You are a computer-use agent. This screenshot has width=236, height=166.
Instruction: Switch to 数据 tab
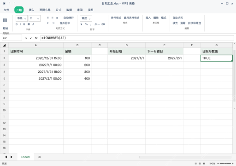click(69, 10)
